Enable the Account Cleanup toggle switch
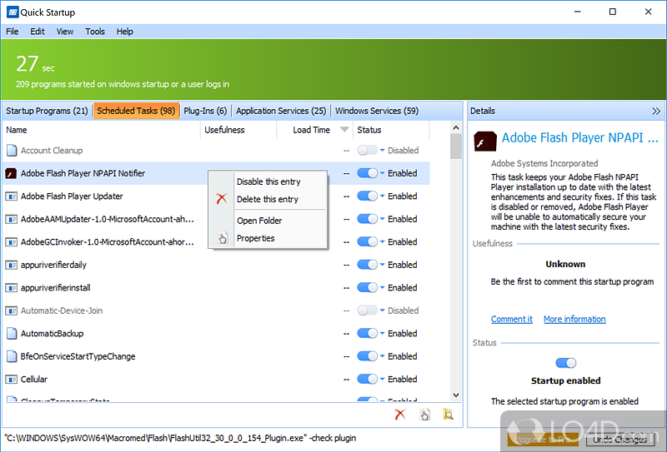The height and width of the screenshot is (452, 667). point(367,151)
